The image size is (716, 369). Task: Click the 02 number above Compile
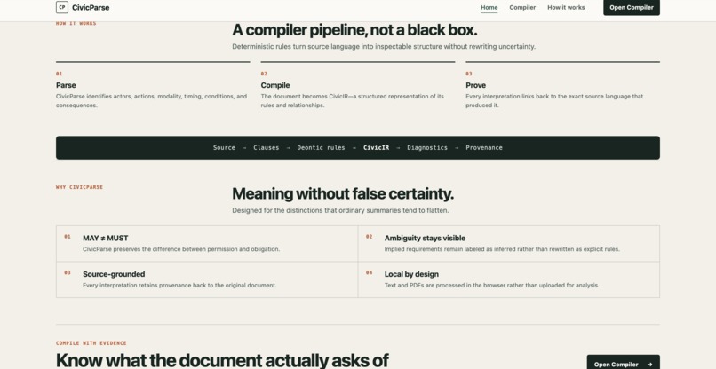(264, 74)
